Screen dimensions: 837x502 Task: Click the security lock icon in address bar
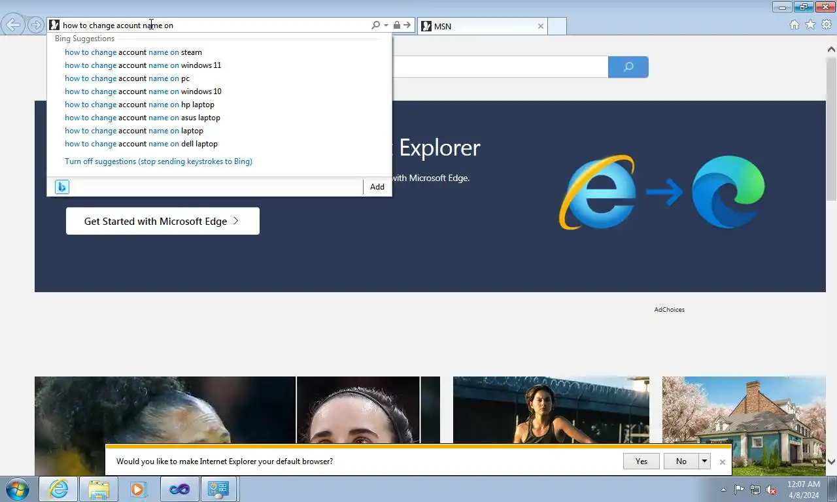(396, 25)
